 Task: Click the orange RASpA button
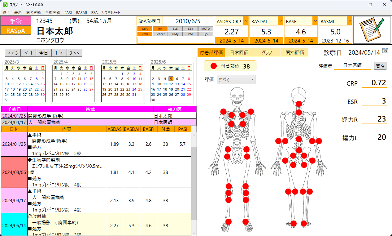(x=16, y=30)
